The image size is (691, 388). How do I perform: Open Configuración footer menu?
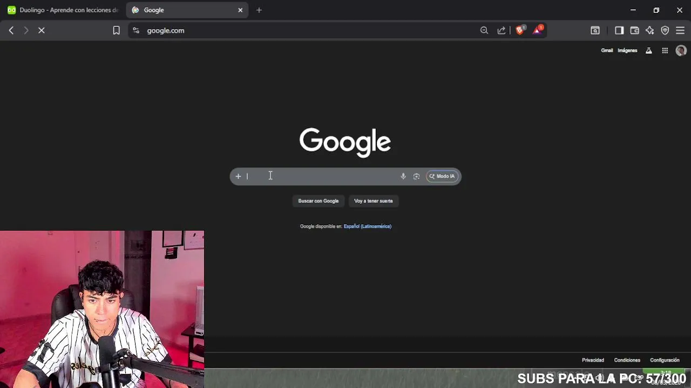coord(665,360)
